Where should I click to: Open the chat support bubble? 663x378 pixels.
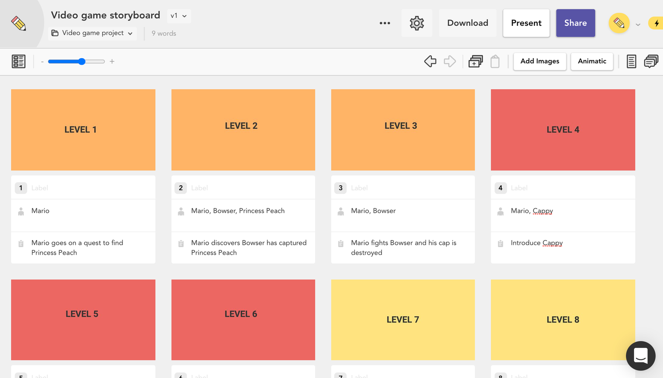point(641,356)
